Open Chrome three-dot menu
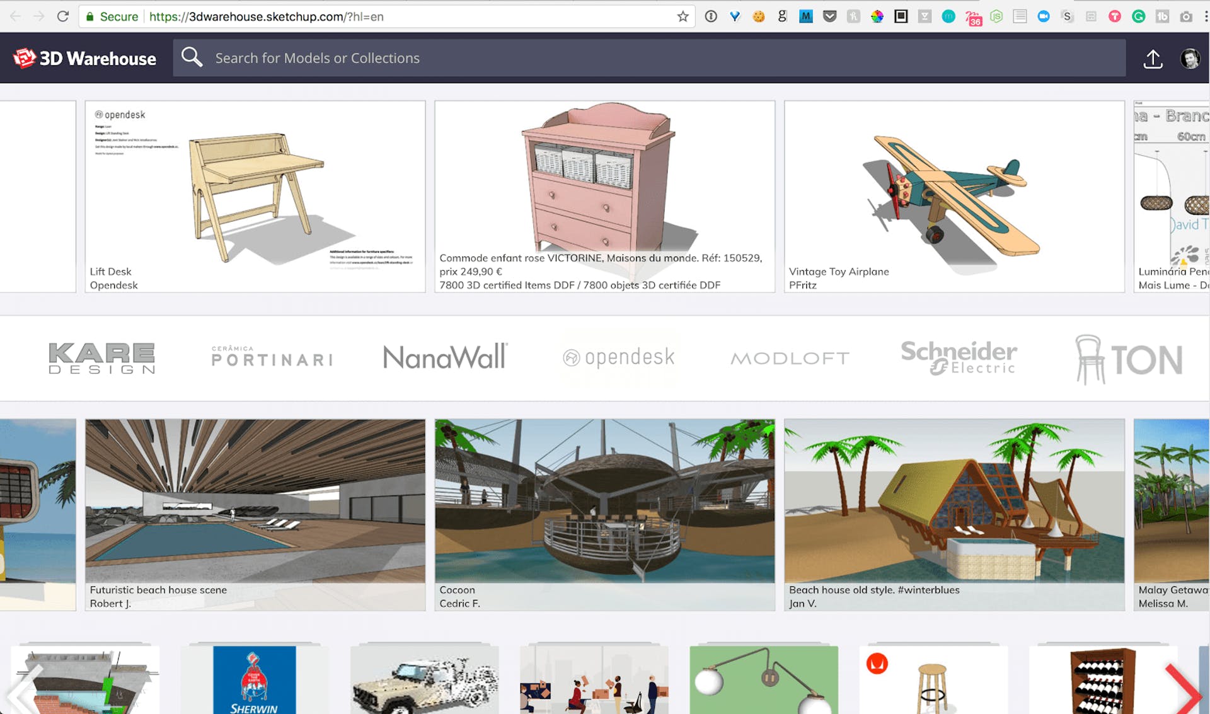This screenshot has width=1210, height=714. 1205,16
